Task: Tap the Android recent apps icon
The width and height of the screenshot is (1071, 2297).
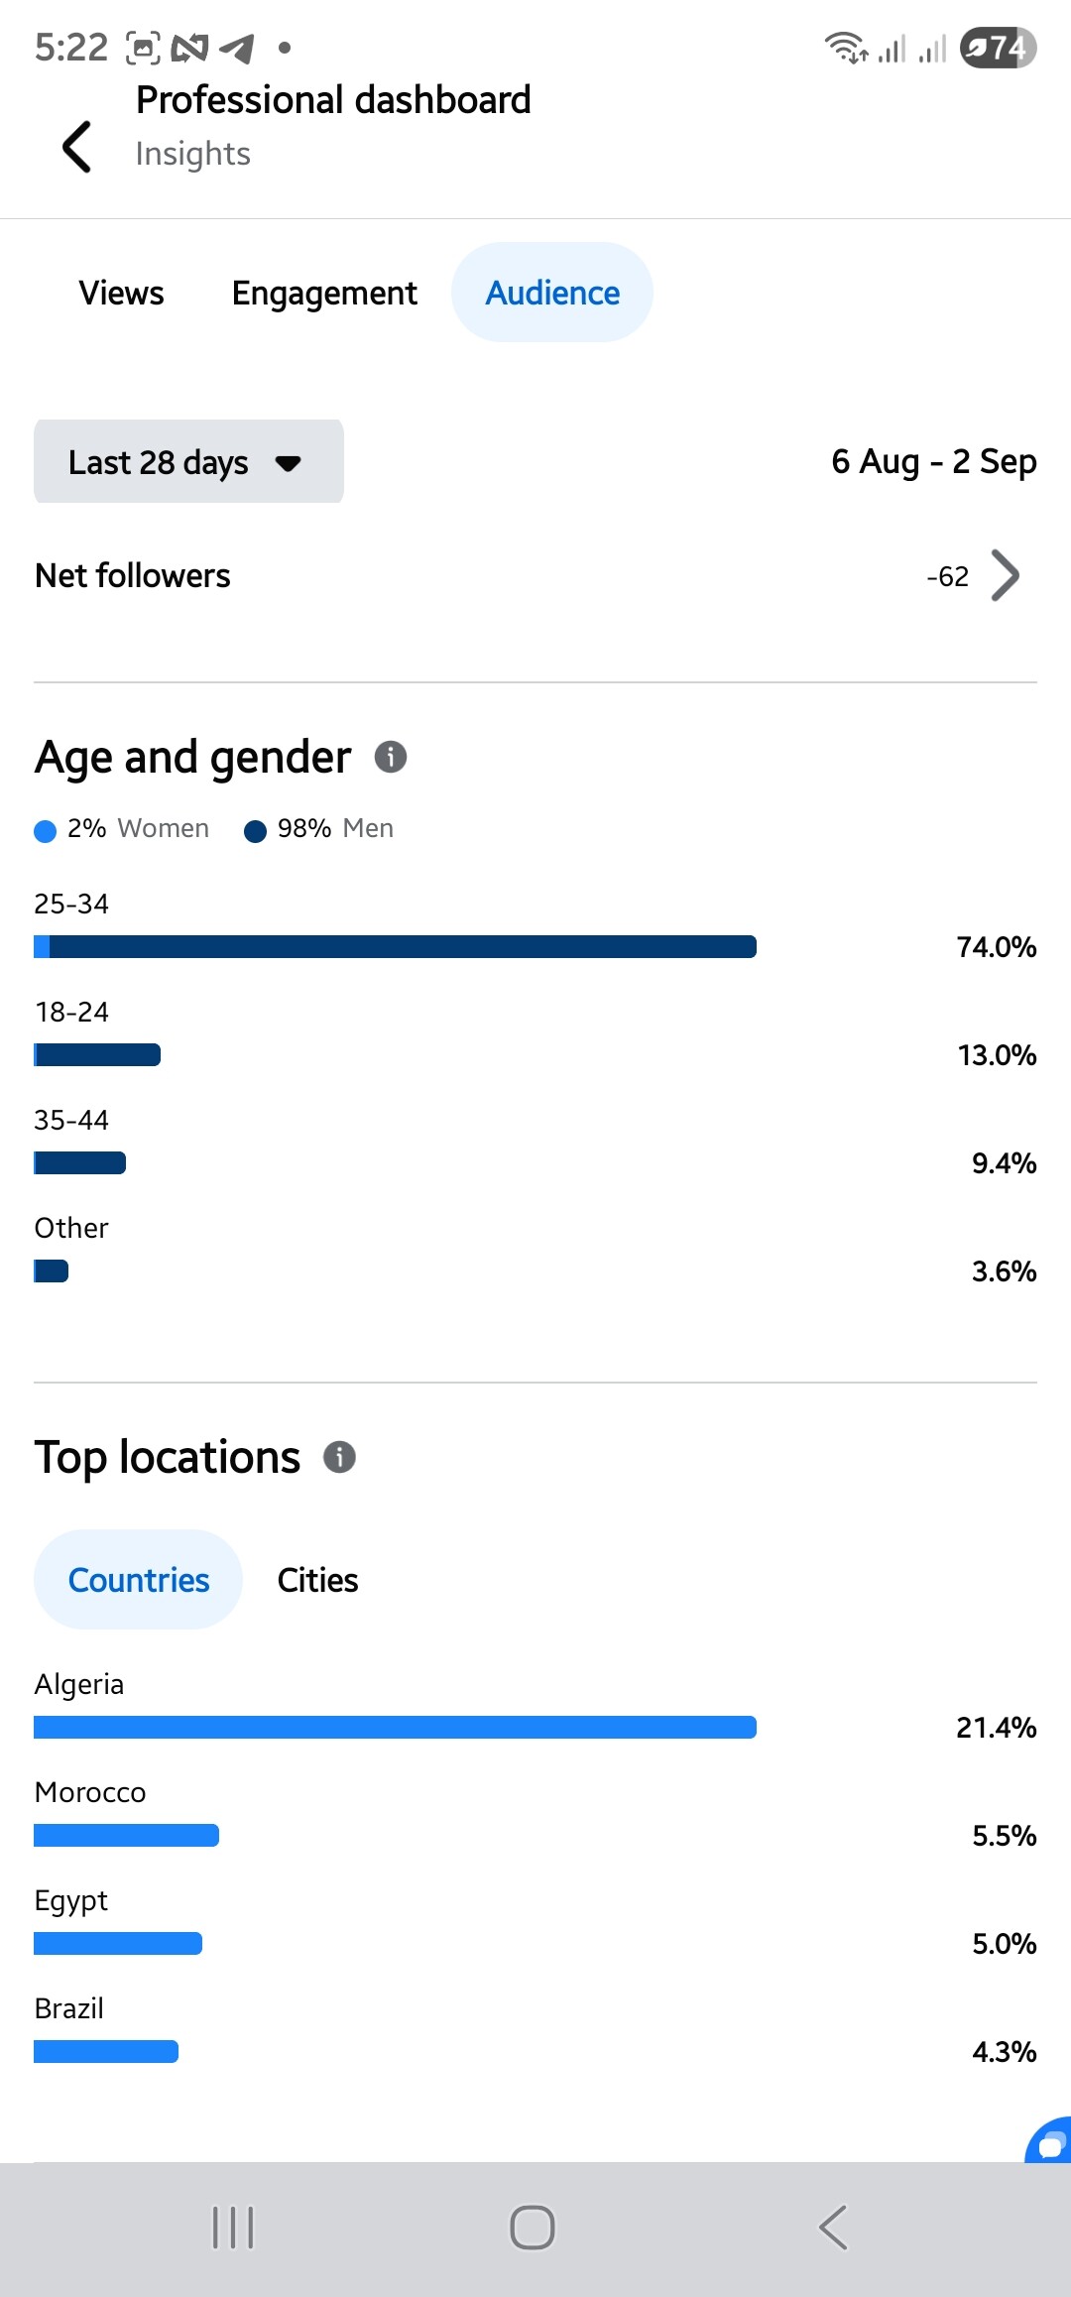Action: (x=233, y=2228)
